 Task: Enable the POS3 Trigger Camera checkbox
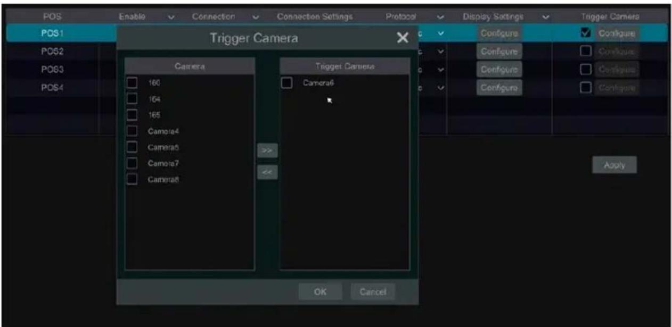tap(585, 69)
